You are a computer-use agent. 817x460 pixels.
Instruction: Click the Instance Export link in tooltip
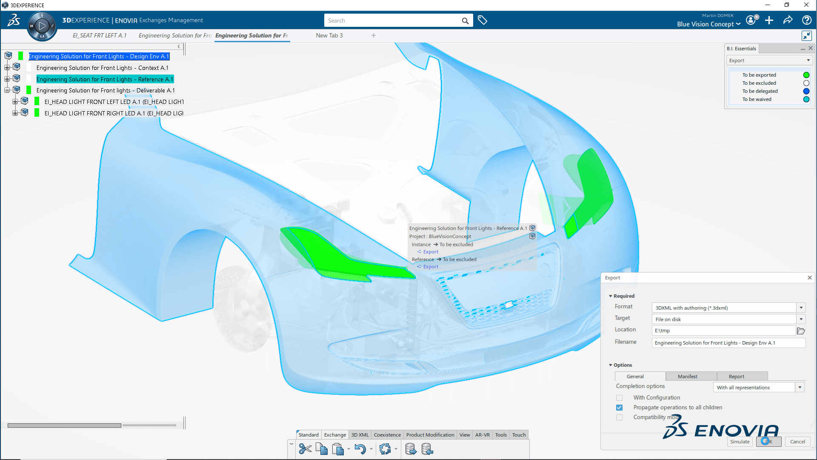click(431, 252)
